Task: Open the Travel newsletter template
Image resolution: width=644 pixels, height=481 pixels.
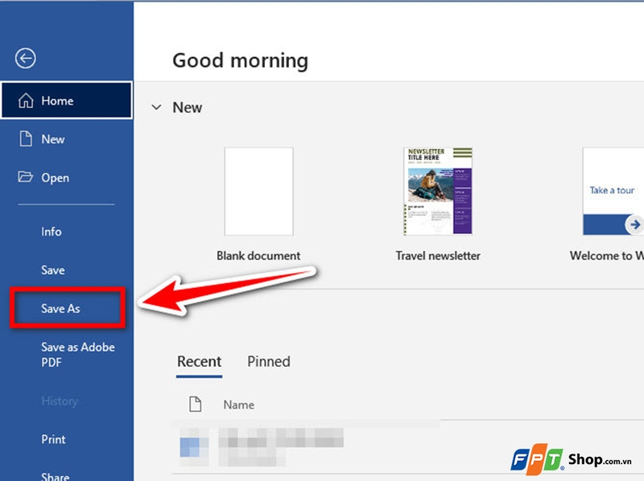Action: [x=438, y=191]
